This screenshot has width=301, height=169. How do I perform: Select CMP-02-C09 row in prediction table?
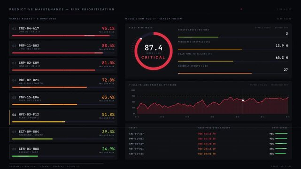[208, 144]
